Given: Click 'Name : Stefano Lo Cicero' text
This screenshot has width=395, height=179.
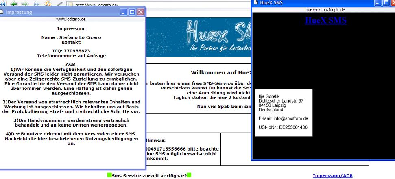Looking at the screenshot, I should pos(71,37).
